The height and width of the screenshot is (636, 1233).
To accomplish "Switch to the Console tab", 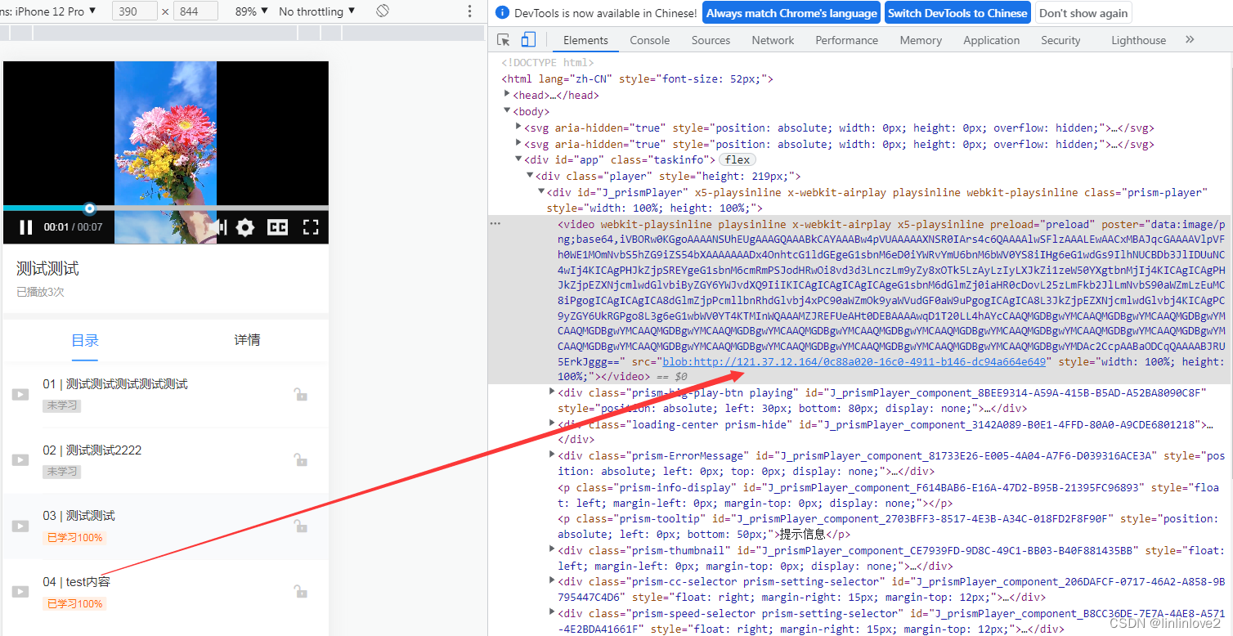I will click(x=649, y=40).
